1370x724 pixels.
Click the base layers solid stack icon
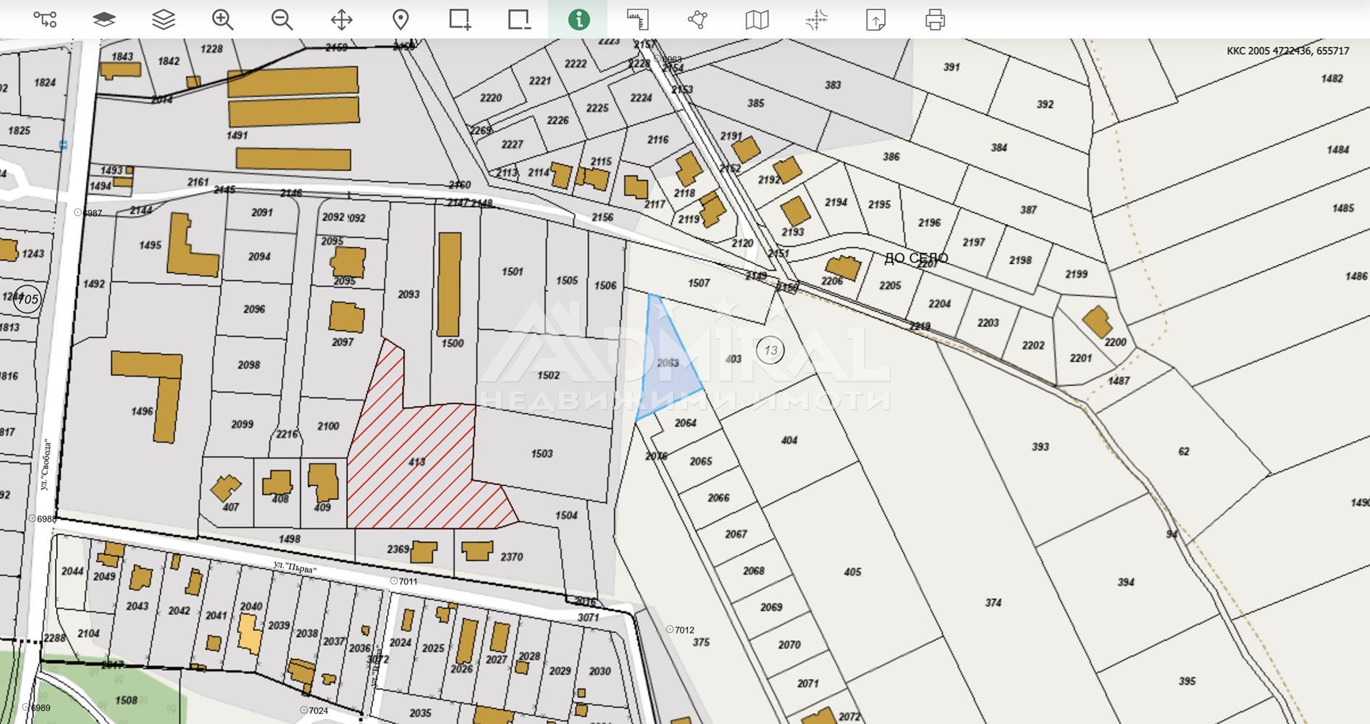pyautogui.click(x=104, y=20)
